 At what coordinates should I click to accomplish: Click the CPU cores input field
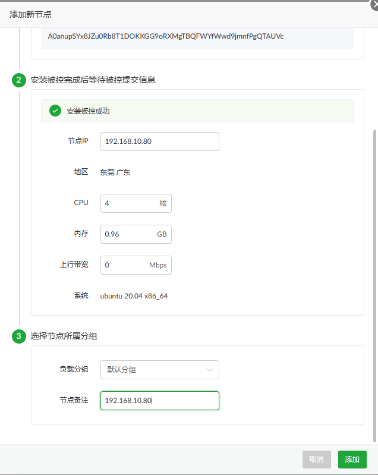pos(136,203)
